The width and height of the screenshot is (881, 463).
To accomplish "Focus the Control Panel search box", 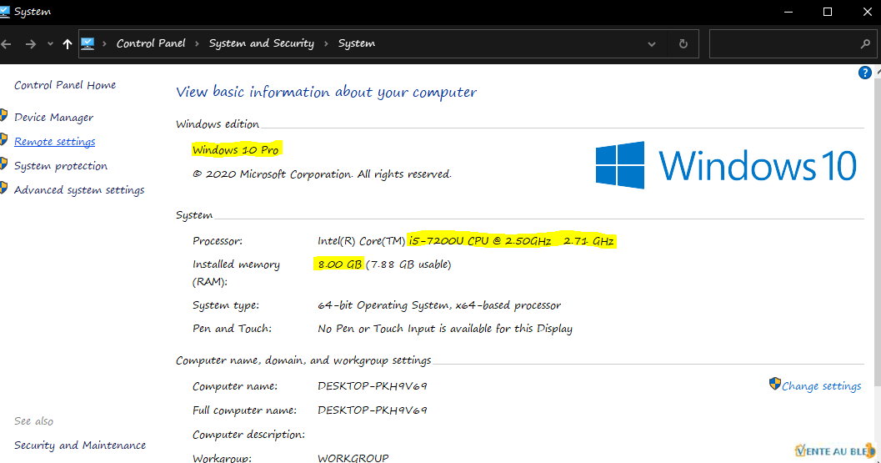I will tap(793, 44).
